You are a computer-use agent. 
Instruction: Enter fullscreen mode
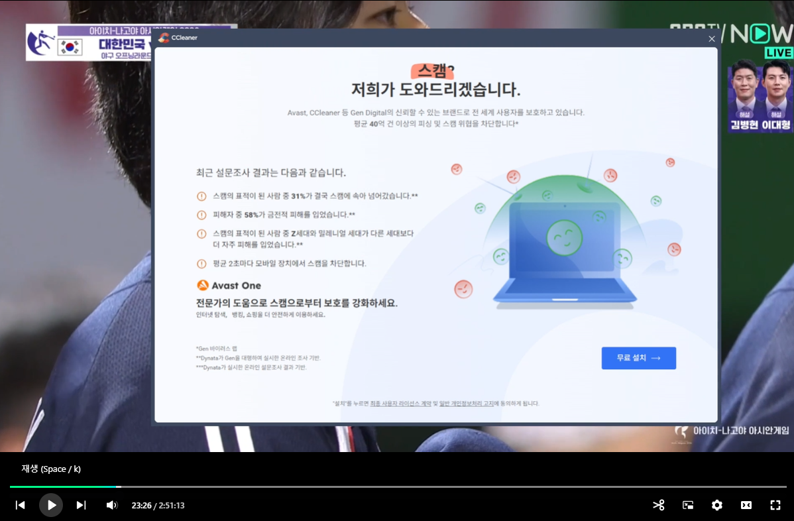(x=775, y=505)
